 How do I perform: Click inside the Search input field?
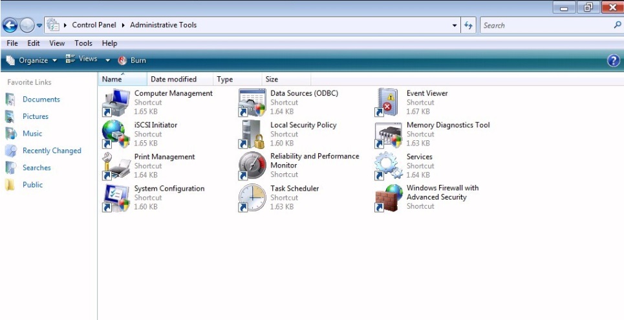point(544,25)
